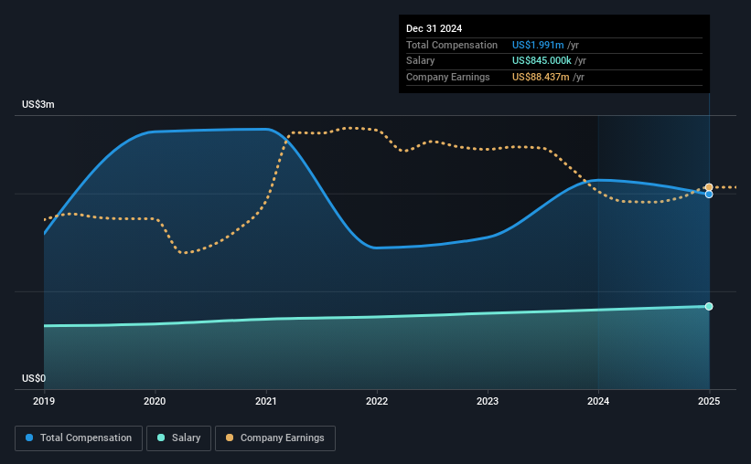Toggle the Total Compensation legend button
The height and width of the screenshot is (464, 751).
click(x=79, y=438)
